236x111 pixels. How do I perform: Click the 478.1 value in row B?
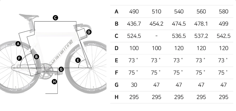pos(201,24)
